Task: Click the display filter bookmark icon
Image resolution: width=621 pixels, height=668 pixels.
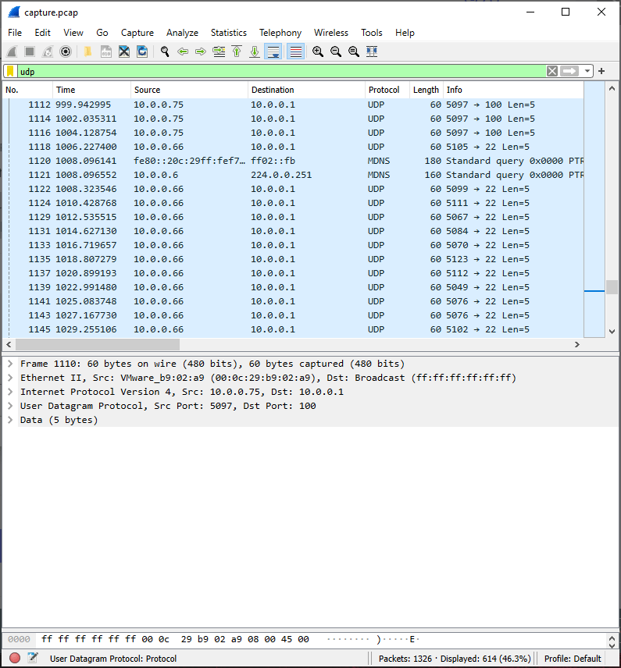Action: [x=10, y=71]
